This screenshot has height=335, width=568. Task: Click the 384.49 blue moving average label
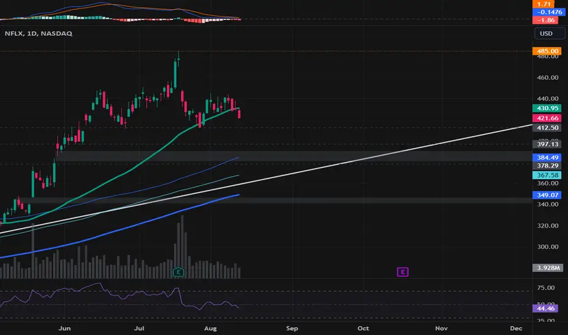tap(547, 158)
